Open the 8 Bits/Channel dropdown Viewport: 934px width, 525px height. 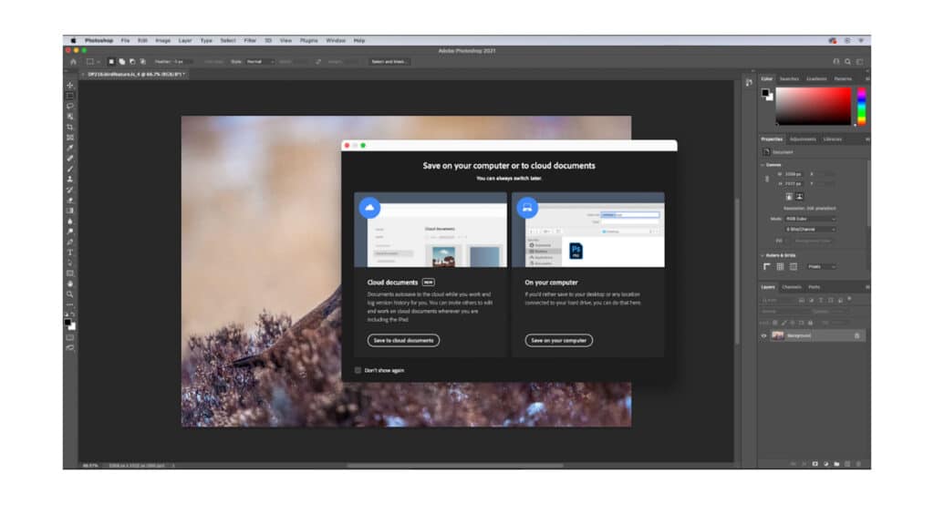pos(810,229)
